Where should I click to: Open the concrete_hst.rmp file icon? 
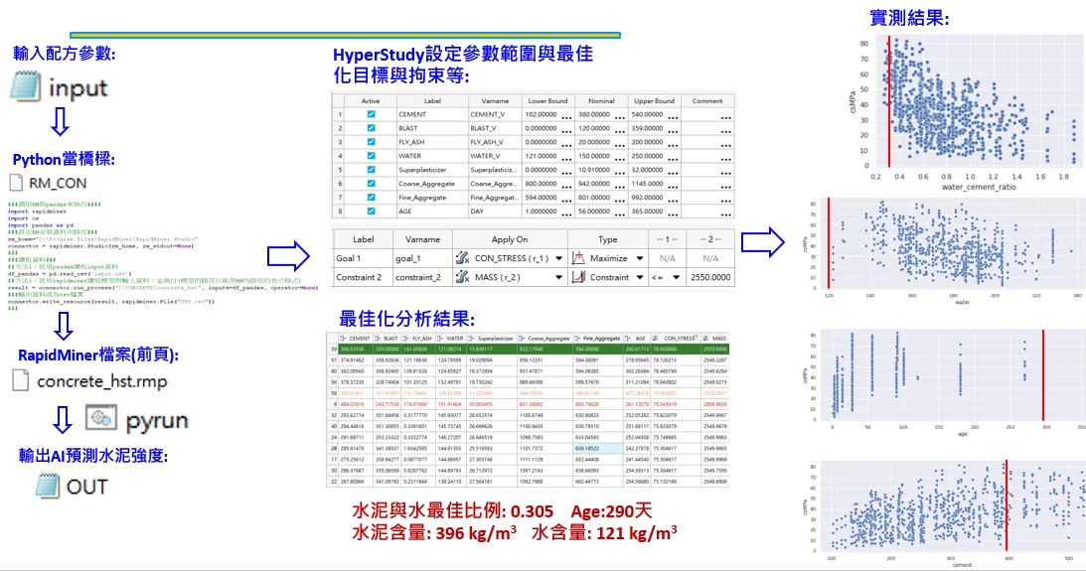pos(21,381)
